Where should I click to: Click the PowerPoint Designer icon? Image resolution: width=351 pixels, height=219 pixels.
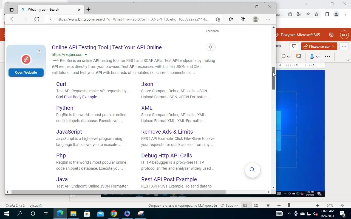298,57
